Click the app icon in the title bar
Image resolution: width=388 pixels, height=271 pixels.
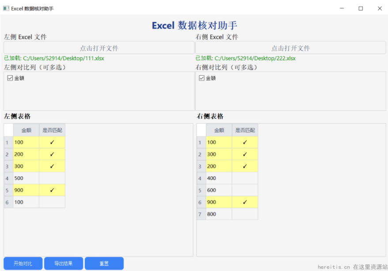(6, 9)
